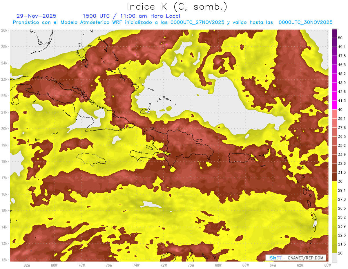Click the colorbar label "30"
348x269 pixels.
tap(341, 181)
